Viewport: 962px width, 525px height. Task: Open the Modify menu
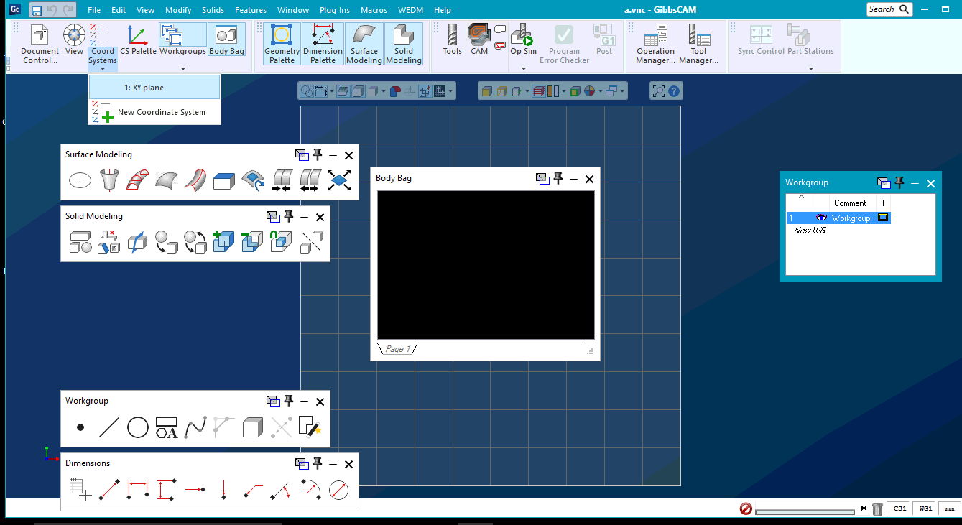[x=178, y=10]
